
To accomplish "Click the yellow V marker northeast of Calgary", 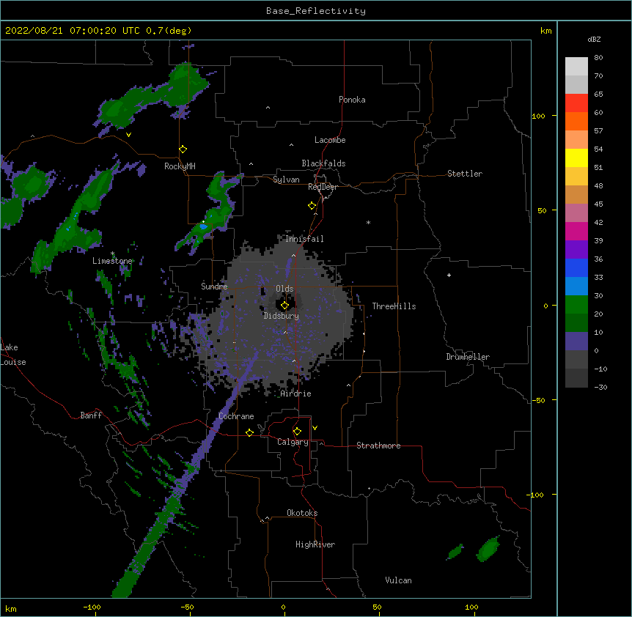I will (x=315, y=428).
